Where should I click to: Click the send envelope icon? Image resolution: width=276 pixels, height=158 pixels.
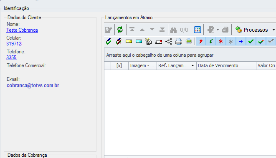point(159,42)
